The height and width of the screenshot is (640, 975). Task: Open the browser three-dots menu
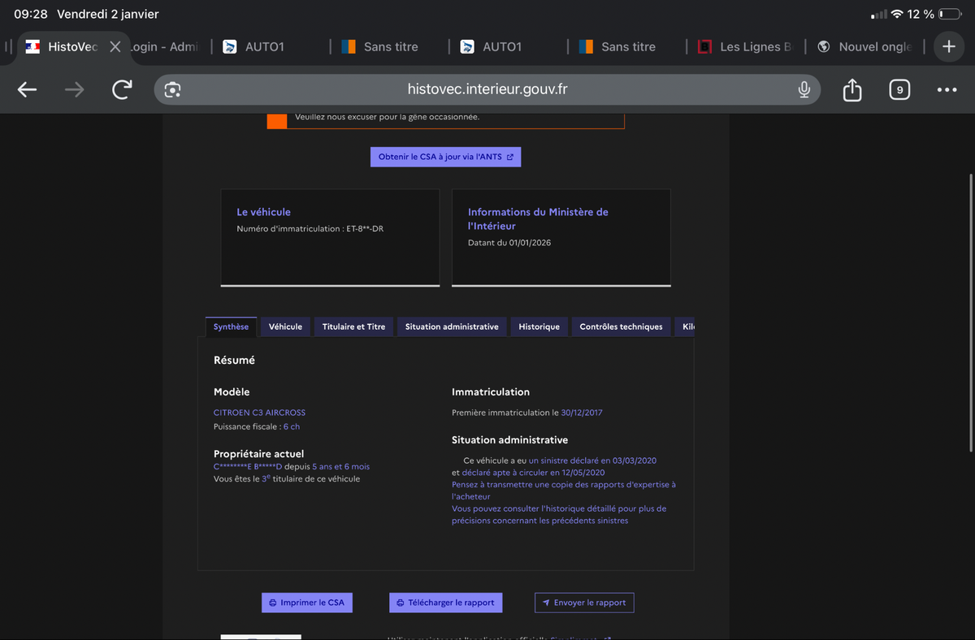947,89
